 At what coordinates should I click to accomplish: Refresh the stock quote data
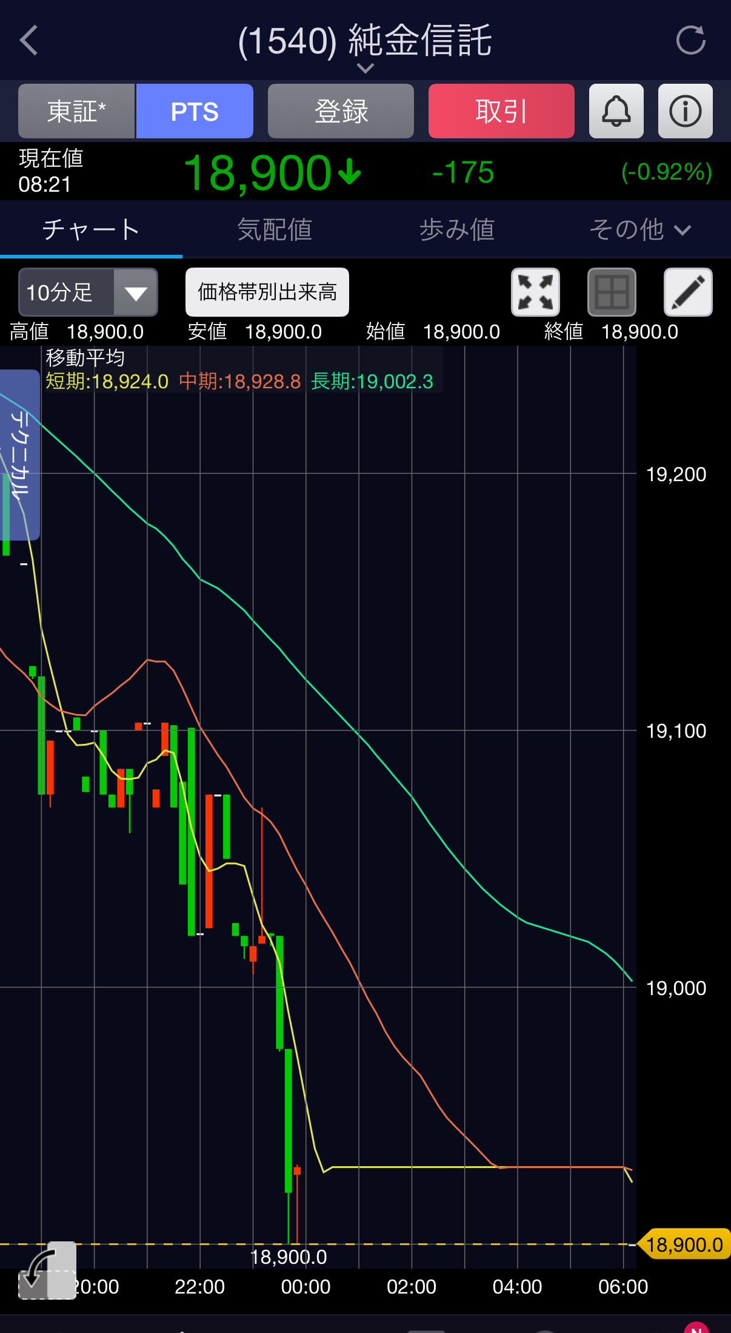point(690,41)
